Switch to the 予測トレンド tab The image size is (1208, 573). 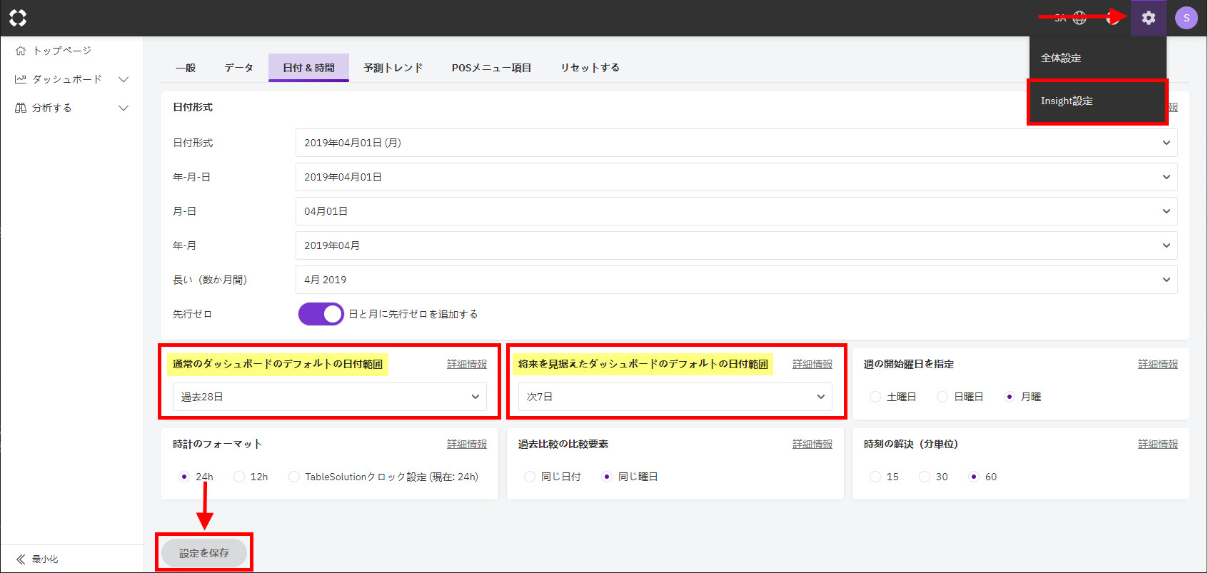tap(393, 68)
